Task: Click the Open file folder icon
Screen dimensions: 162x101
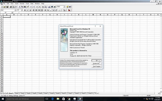Action: pyautogui.click(x=5, y=7)
